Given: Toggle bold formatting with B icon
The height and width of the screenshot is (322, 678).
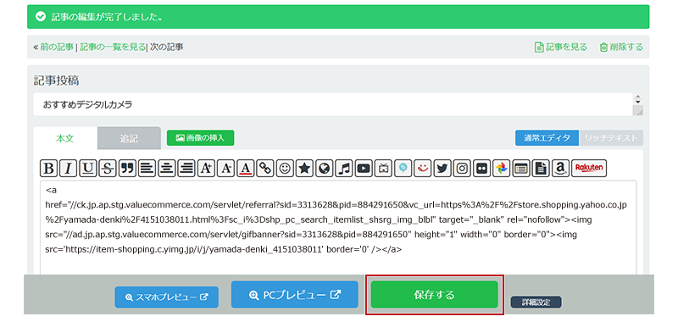Looking at the screenshot, I should pos(49,169).
